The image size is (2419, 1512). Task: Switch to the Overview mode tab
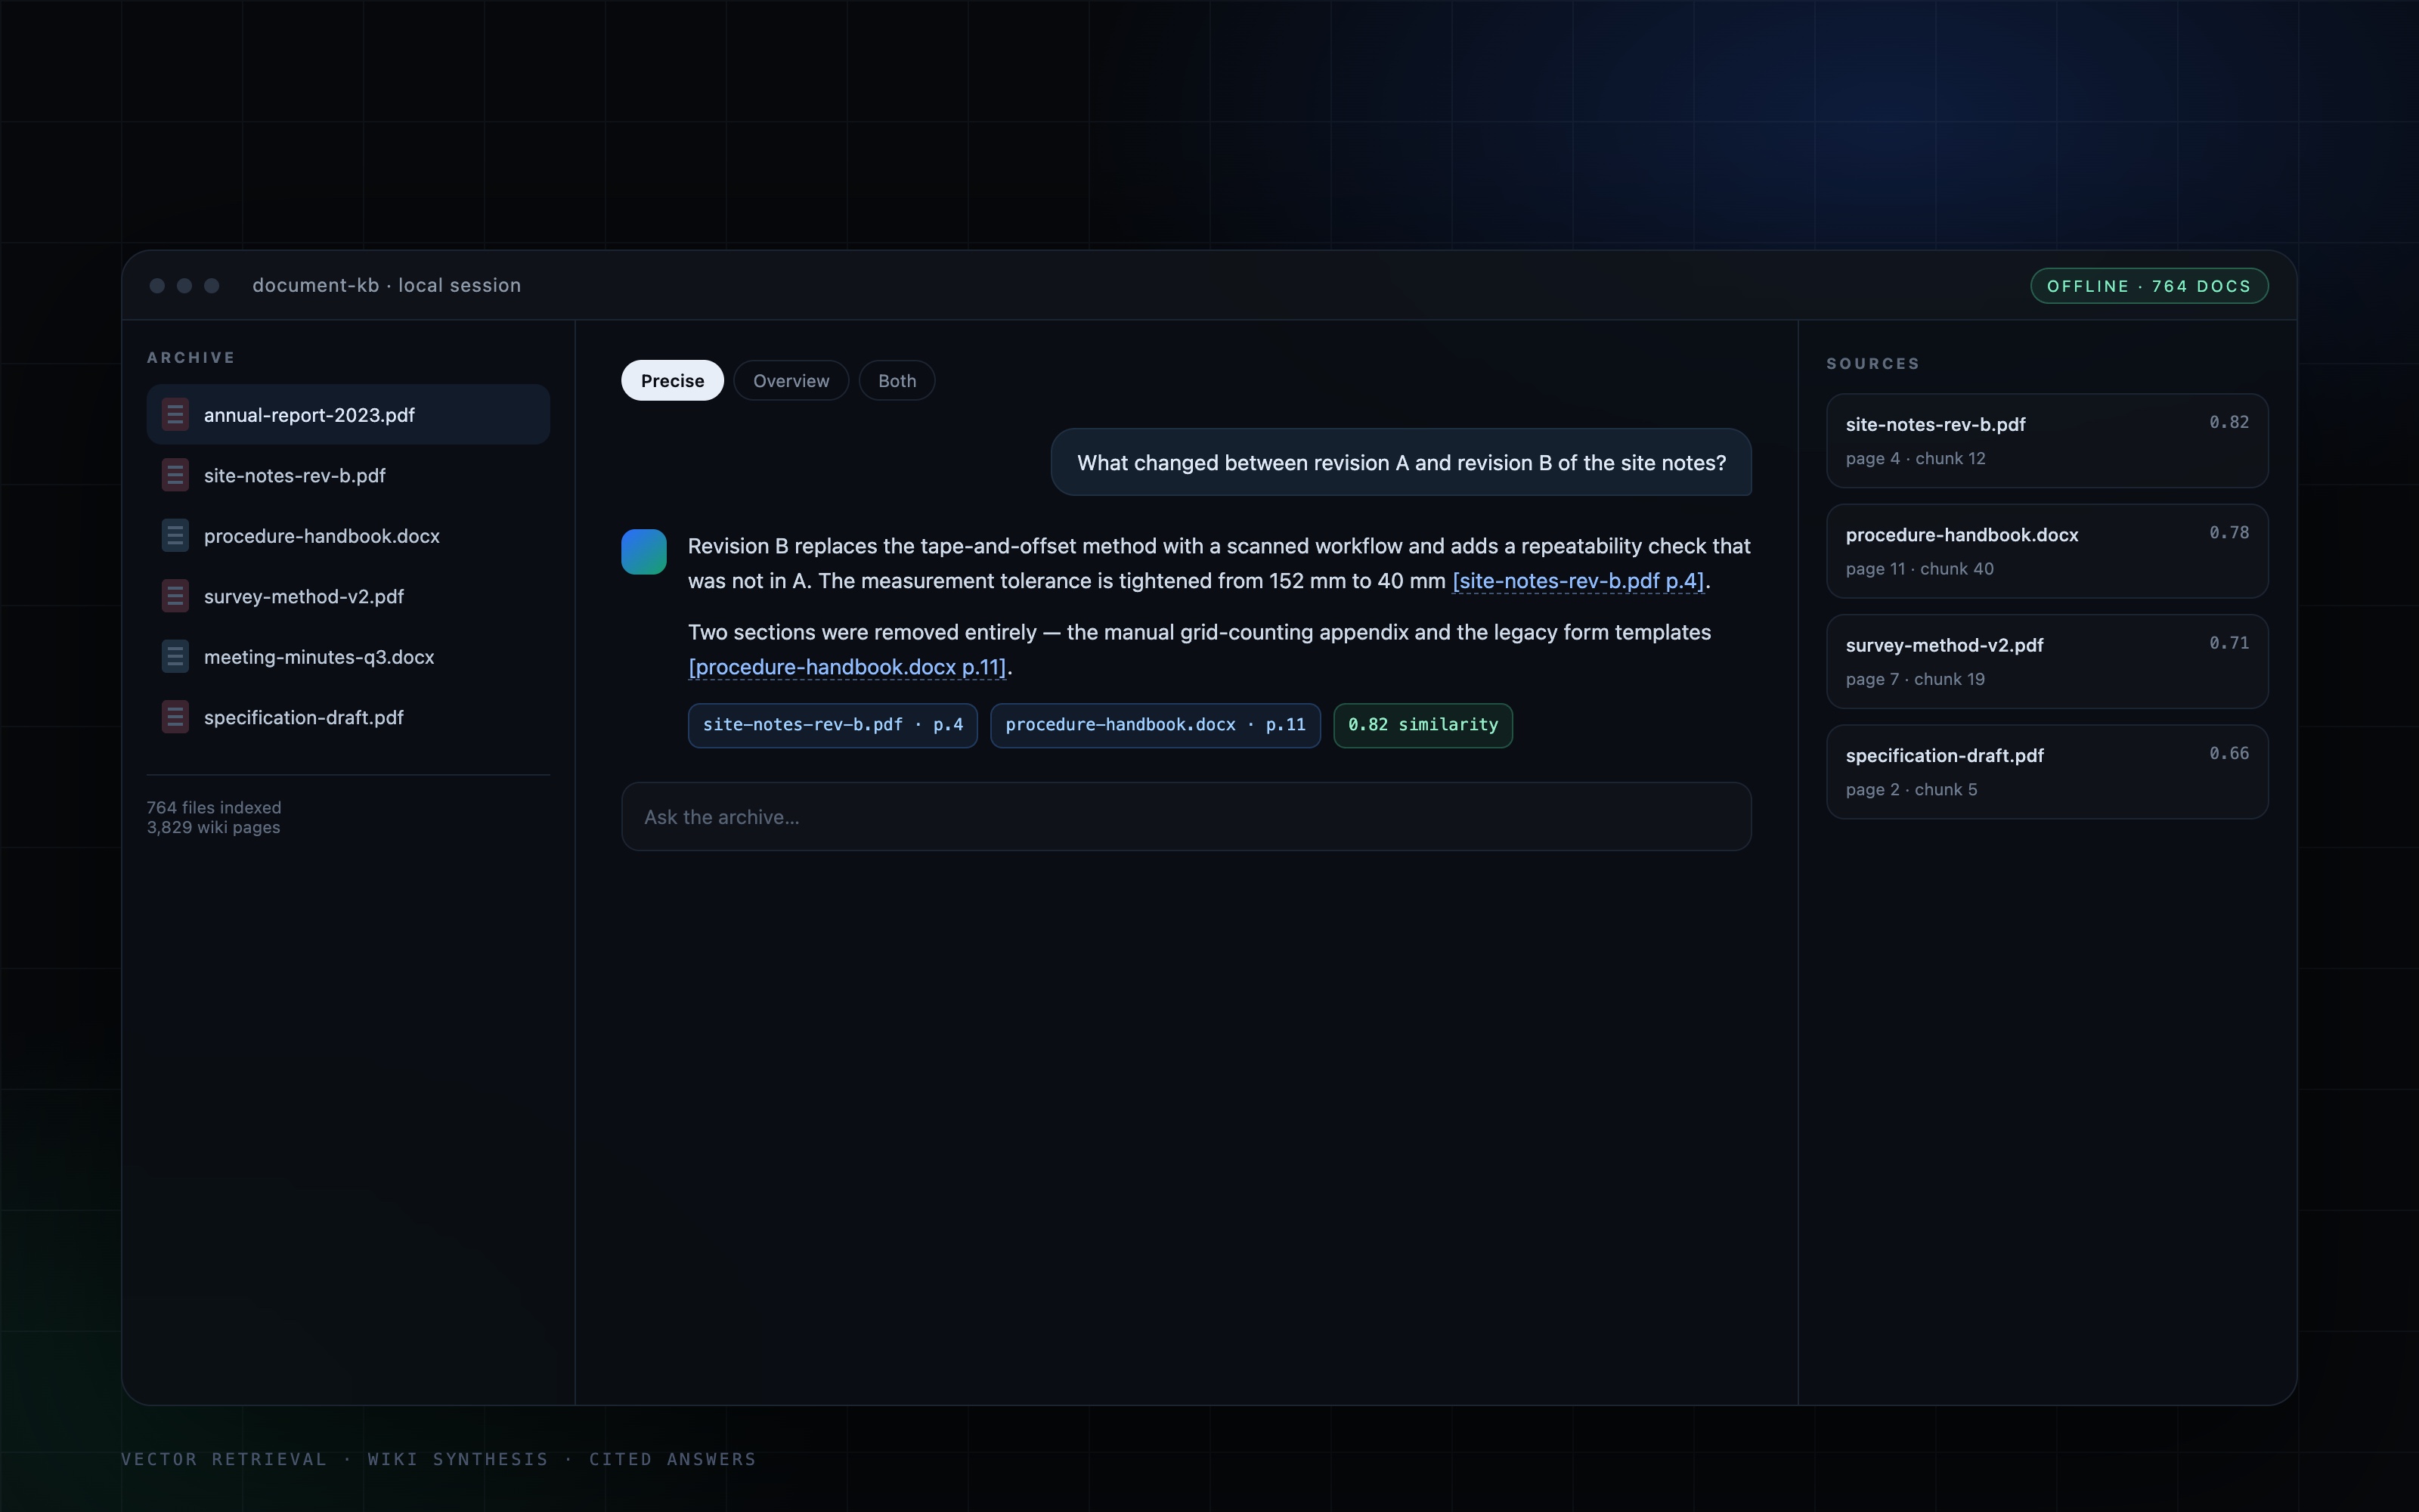(x=791, y=381)
